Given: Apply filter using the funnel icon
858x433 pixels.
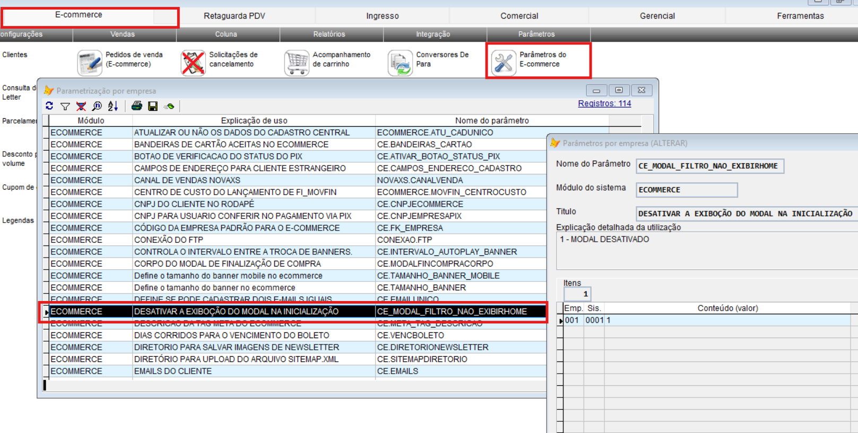Looking at the screenshot, I should 65,107.
